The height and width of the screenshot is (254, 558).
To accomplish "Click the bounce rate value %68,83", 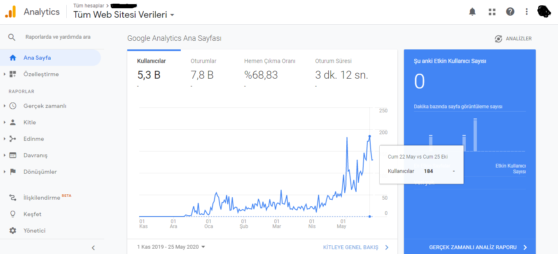I will point(261,75).
